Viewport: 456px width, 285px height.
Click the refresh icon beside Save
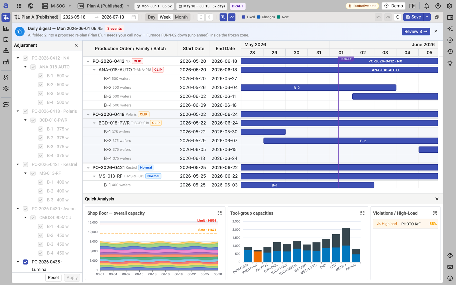click(x=398, y=17)
